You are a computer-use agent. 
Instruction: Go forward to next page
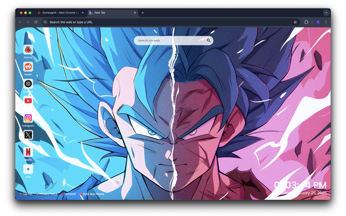28,22
